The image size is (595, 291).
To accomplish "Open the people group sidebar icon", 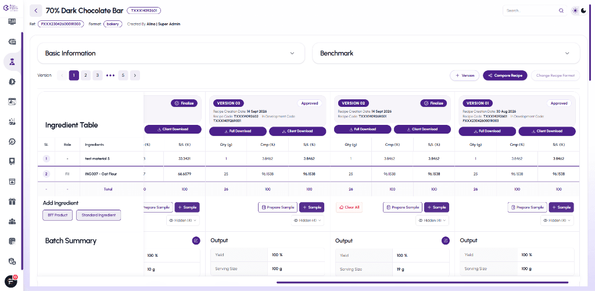I will [x=12, y=221].
